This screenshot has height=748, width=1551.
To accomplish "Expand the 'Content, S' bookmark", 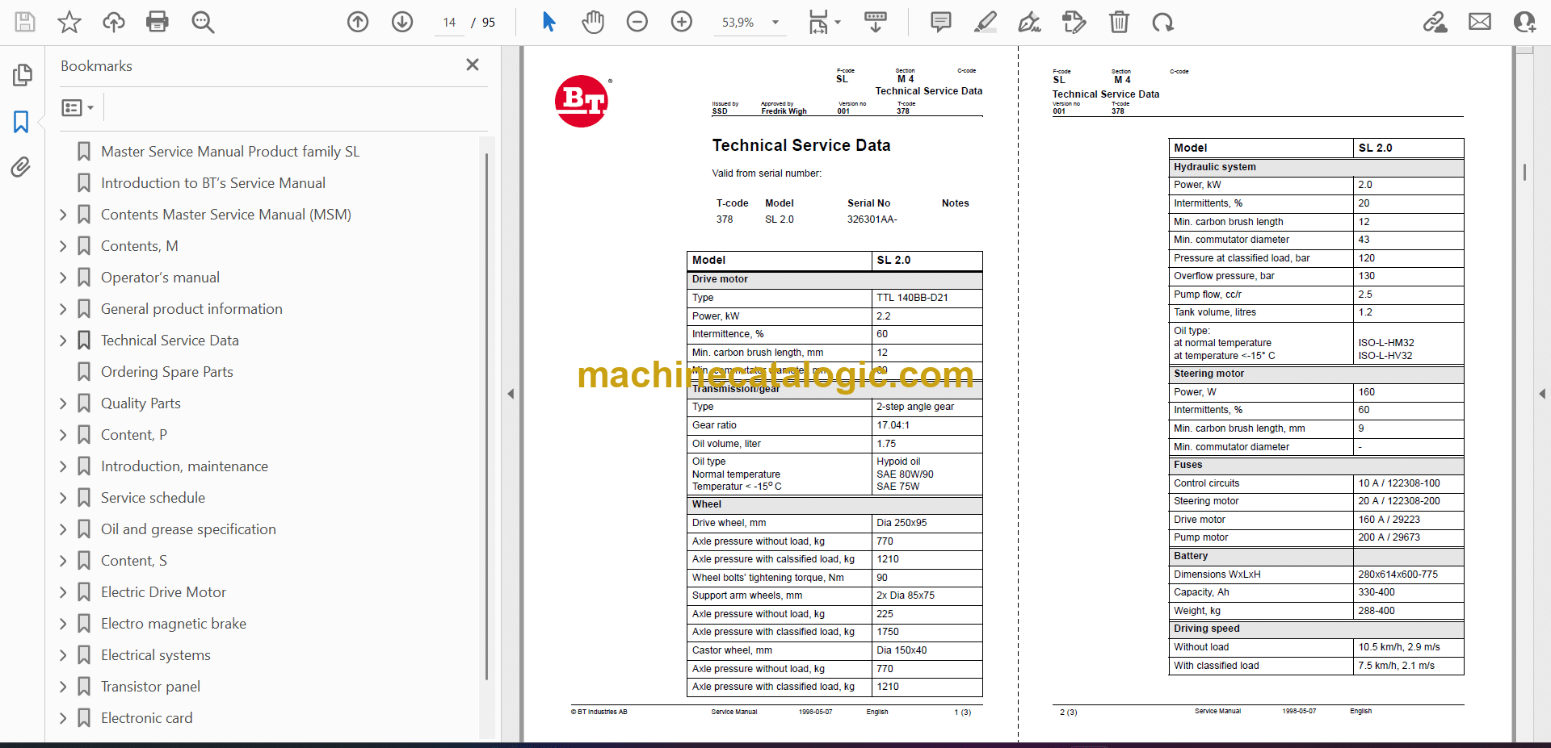I will click(63, 561).
